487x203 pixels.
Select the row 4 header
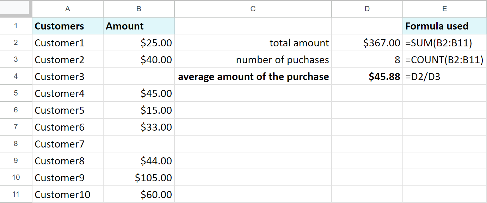click(x=16, y=77)
